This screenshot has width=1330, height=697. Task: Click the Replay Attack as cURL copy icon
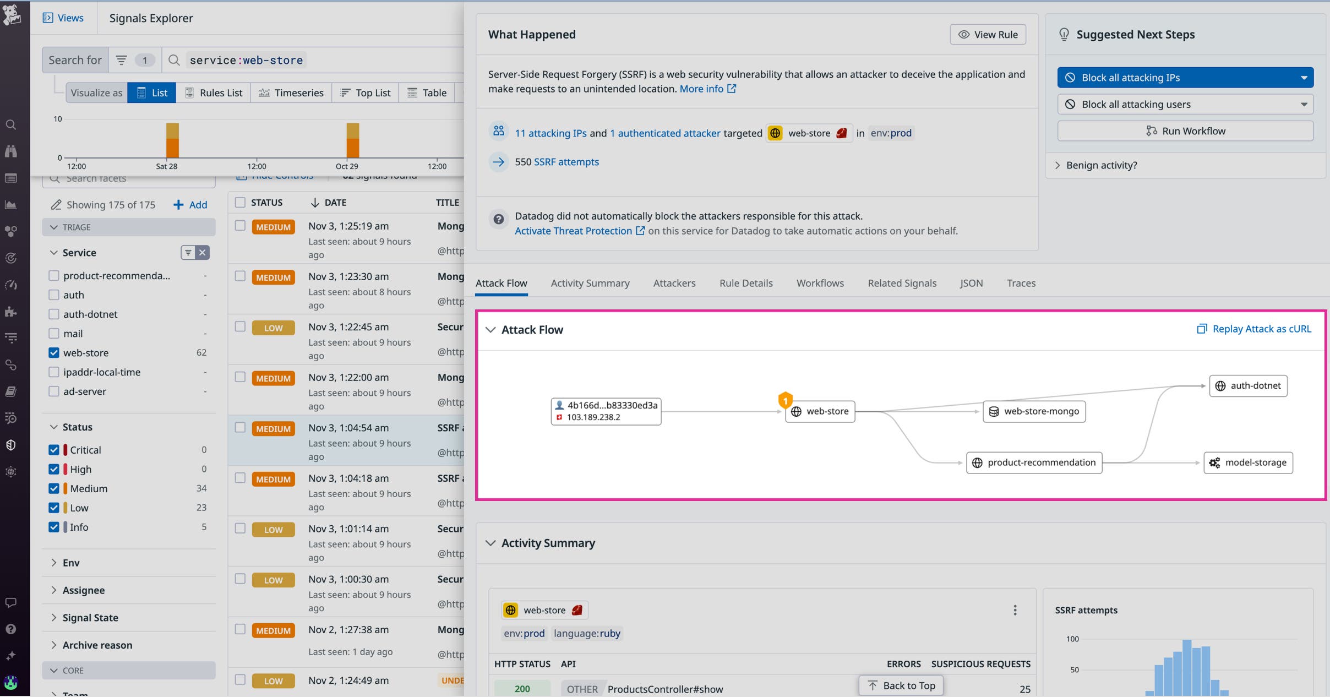click(1202, 329)
